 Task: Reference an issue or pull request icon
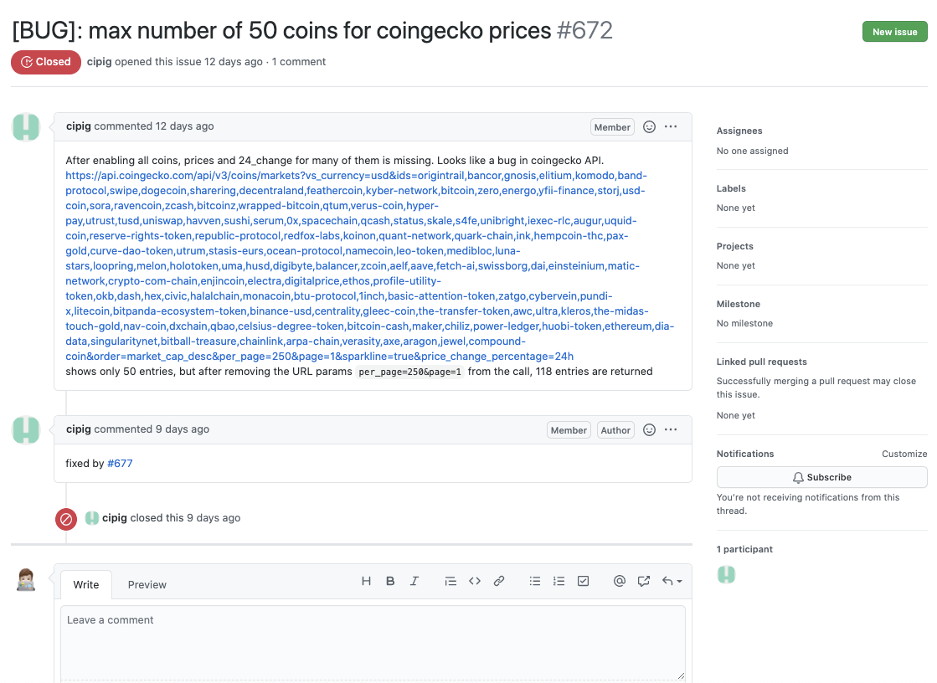(644, 581)
